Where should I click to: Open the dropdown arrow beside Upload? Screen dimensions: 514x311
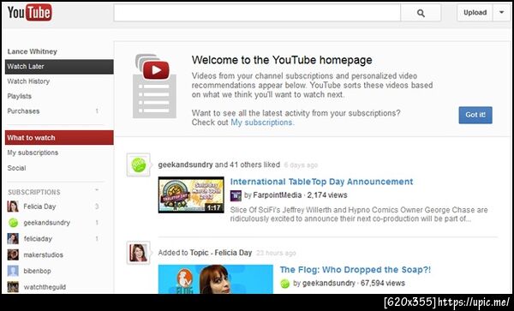click(x=501, y=13)
